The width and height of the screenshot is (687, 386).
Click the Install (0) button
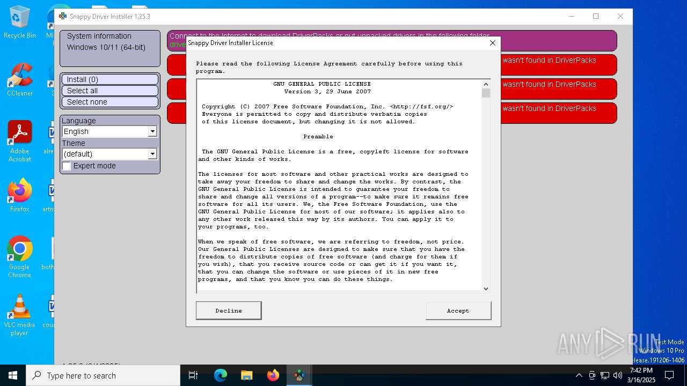coord(110,79)
